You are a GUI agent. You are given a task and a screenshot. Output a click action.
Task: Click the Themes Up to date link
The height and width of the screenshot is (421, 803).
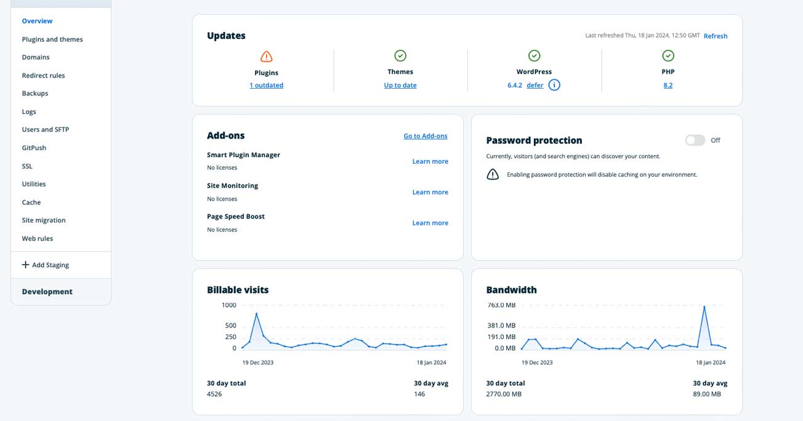(x=400, y=86)
